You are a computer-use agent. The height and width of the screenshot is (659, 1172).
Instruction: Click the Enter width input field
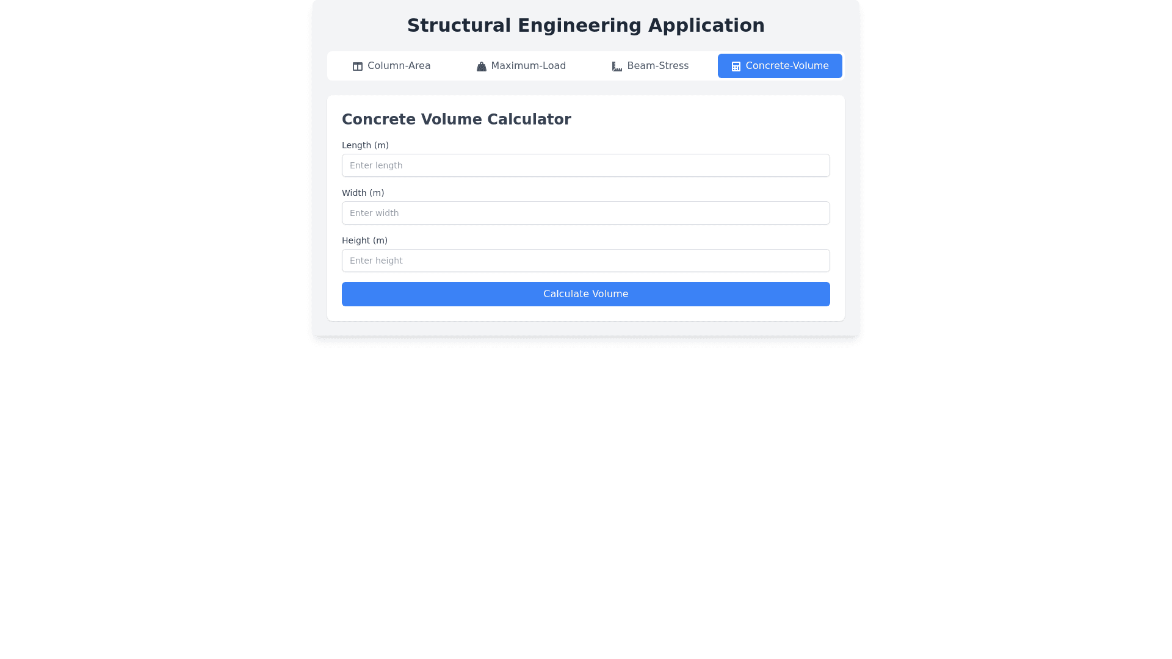point(585,213)
